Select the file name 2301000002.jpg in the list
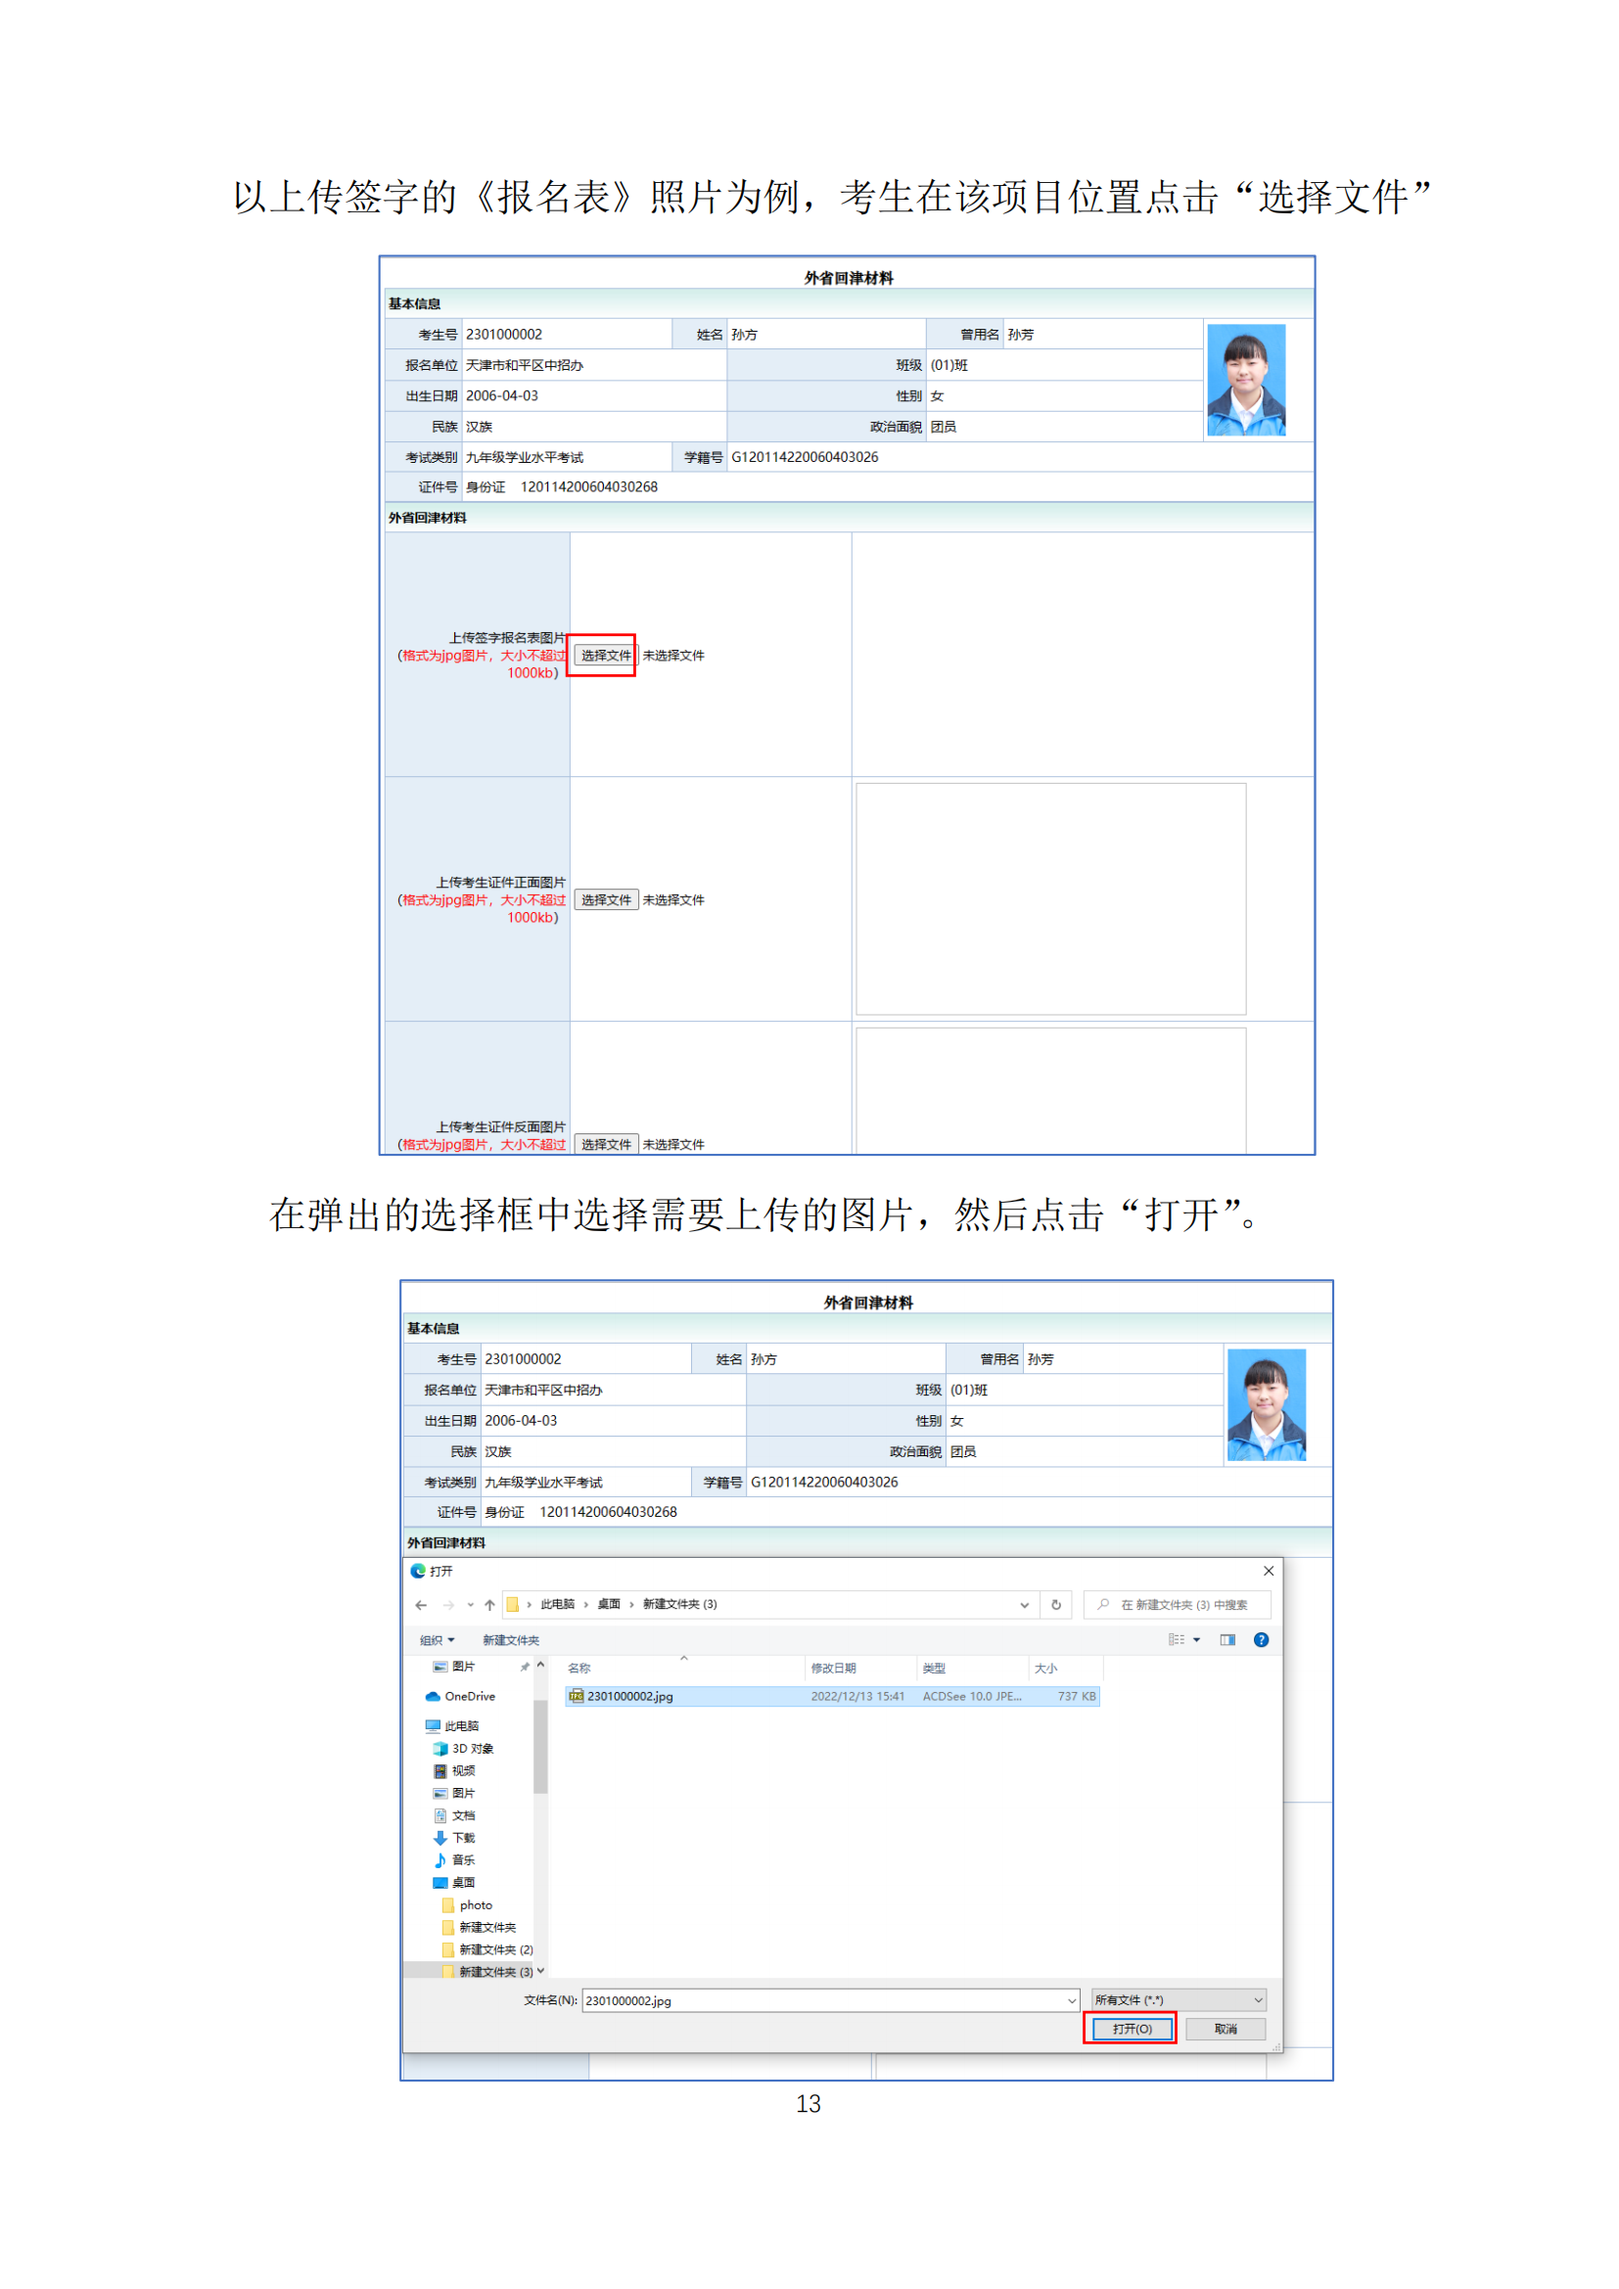This screenshot has height=2289, width=1619. [x=629, y=1696]
